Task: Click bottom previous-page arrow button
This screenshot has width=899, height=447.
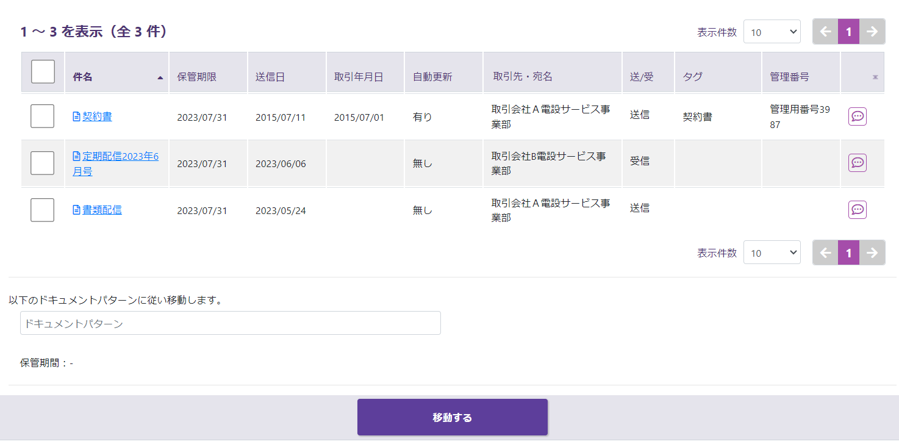Action: pos(825,252)
